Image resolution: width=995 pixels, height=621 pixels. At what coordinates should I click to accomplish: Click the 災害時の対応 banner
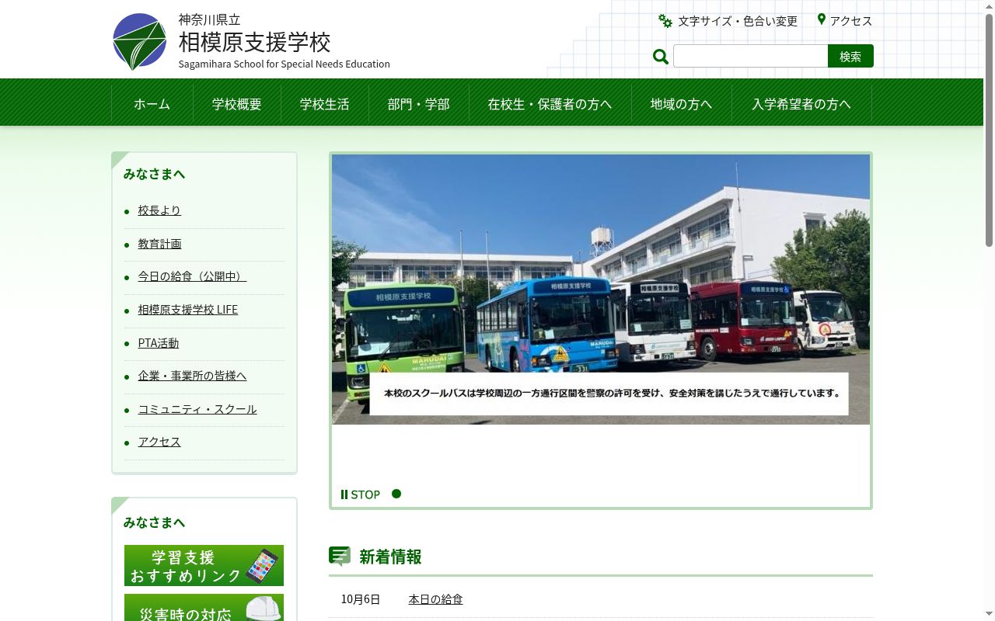pyautogui.click(x=204, y=608)
